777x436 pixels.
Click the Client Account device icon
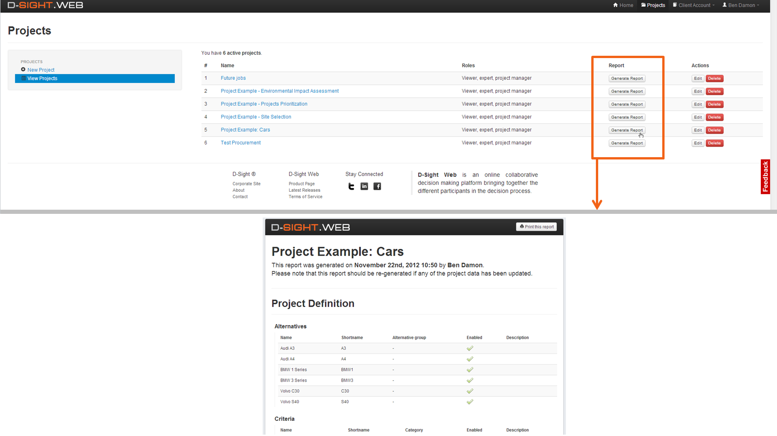point(674,5)
